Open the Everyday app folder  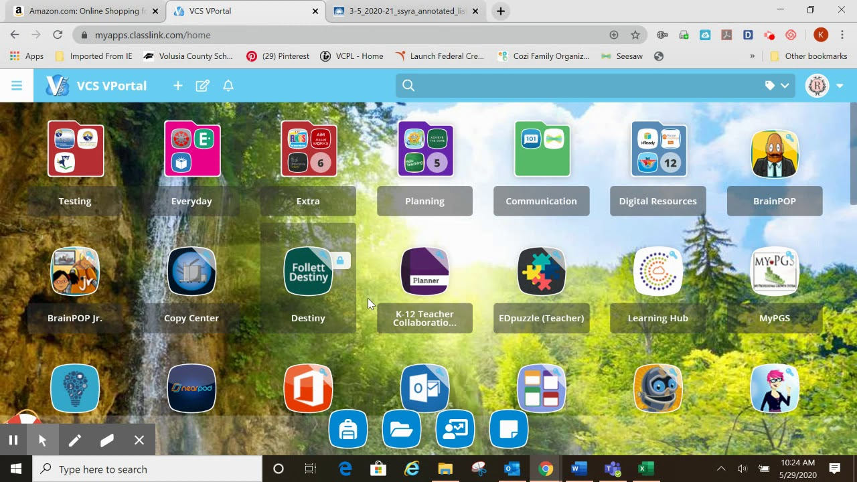point(192,149)
